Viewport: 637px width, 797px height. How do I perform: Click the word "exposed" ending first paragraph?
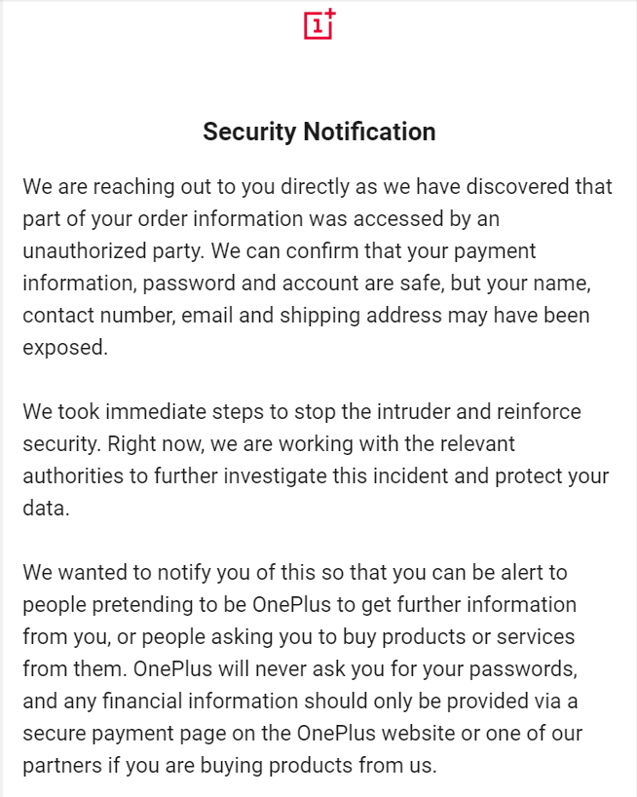[64, 348]
